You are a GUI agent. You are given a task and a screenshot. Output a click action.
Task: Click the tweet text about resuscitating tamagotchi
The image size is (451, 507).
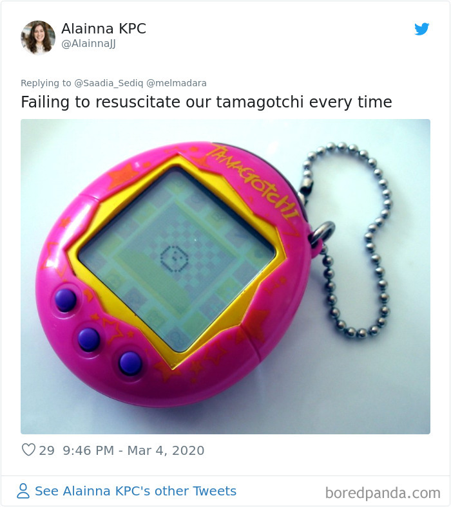coord(206,102)
